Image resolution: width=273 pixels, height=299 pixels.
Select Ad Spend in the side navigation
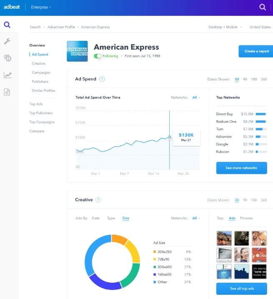point(40,54)
